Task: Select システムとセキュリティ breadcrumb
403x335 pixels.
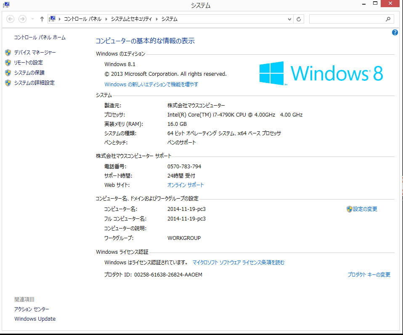Action: coord(131,19)
